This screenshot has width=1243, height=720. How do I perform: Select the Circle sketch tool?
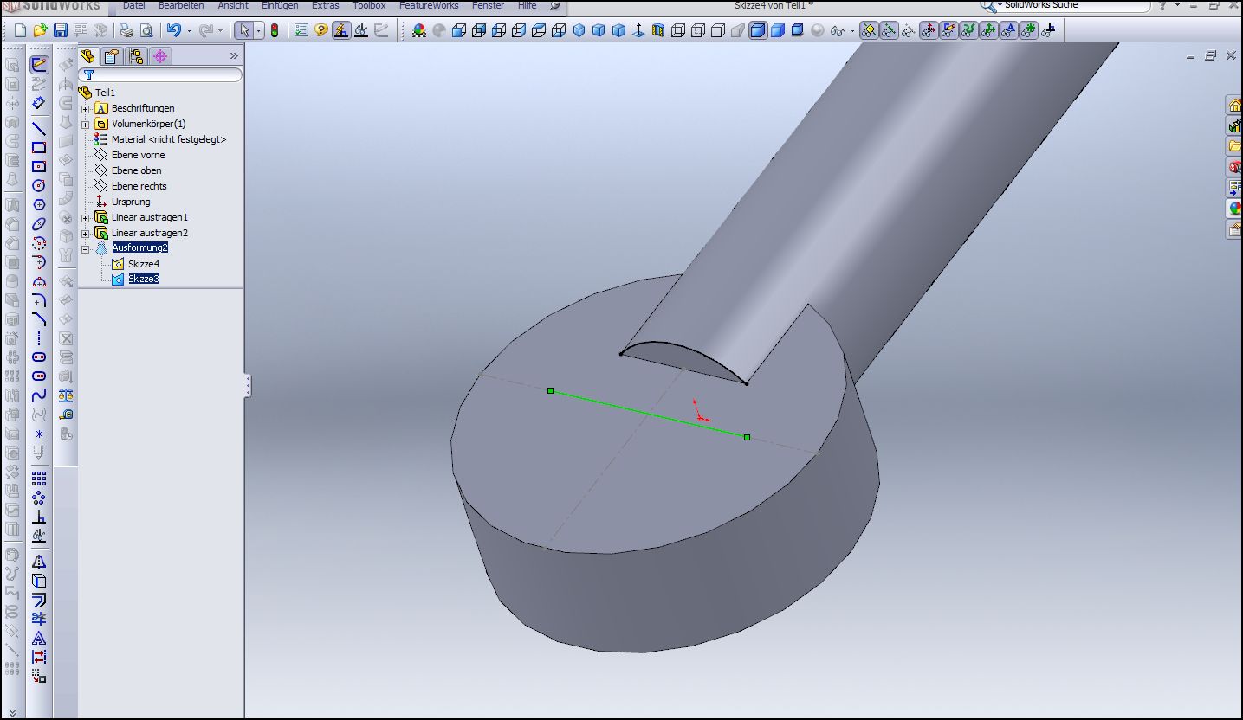click(x=39, y=185)
